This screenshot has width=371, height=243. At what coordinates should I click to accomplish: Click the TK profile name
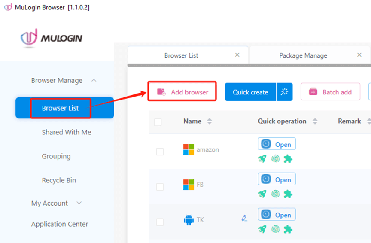[200, 220]
